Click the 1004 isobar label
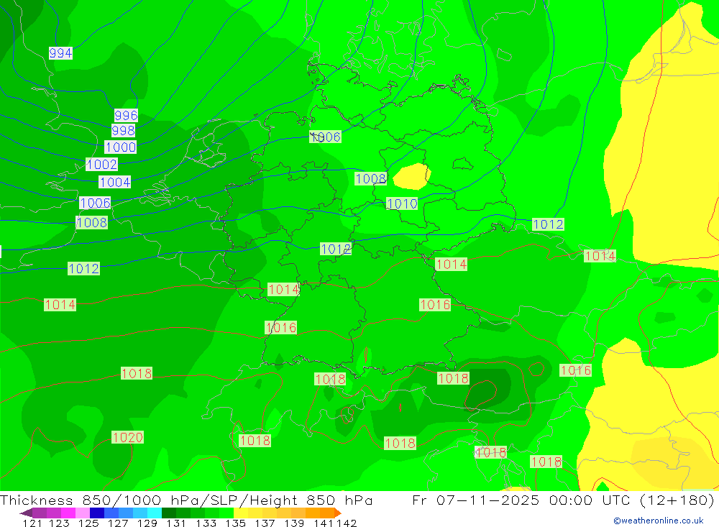This screenshot has height=527, width=719. click(x=115, y=182)
